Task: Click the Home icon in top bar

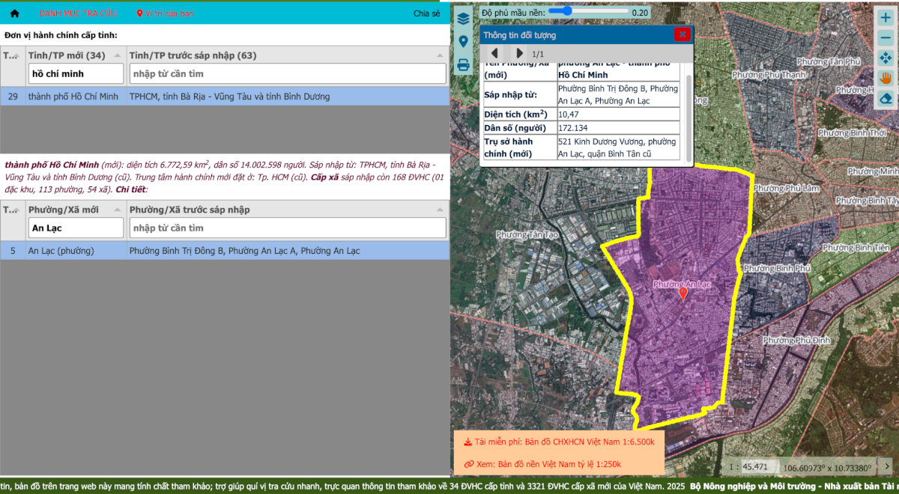Action: pyautogui.click(x=14, y=13)
